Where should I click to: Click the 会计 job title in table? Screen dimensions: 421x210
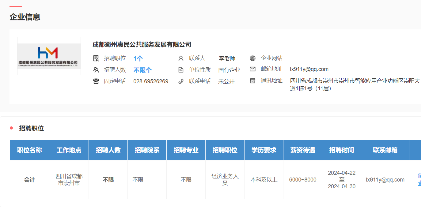pos(29,180)
